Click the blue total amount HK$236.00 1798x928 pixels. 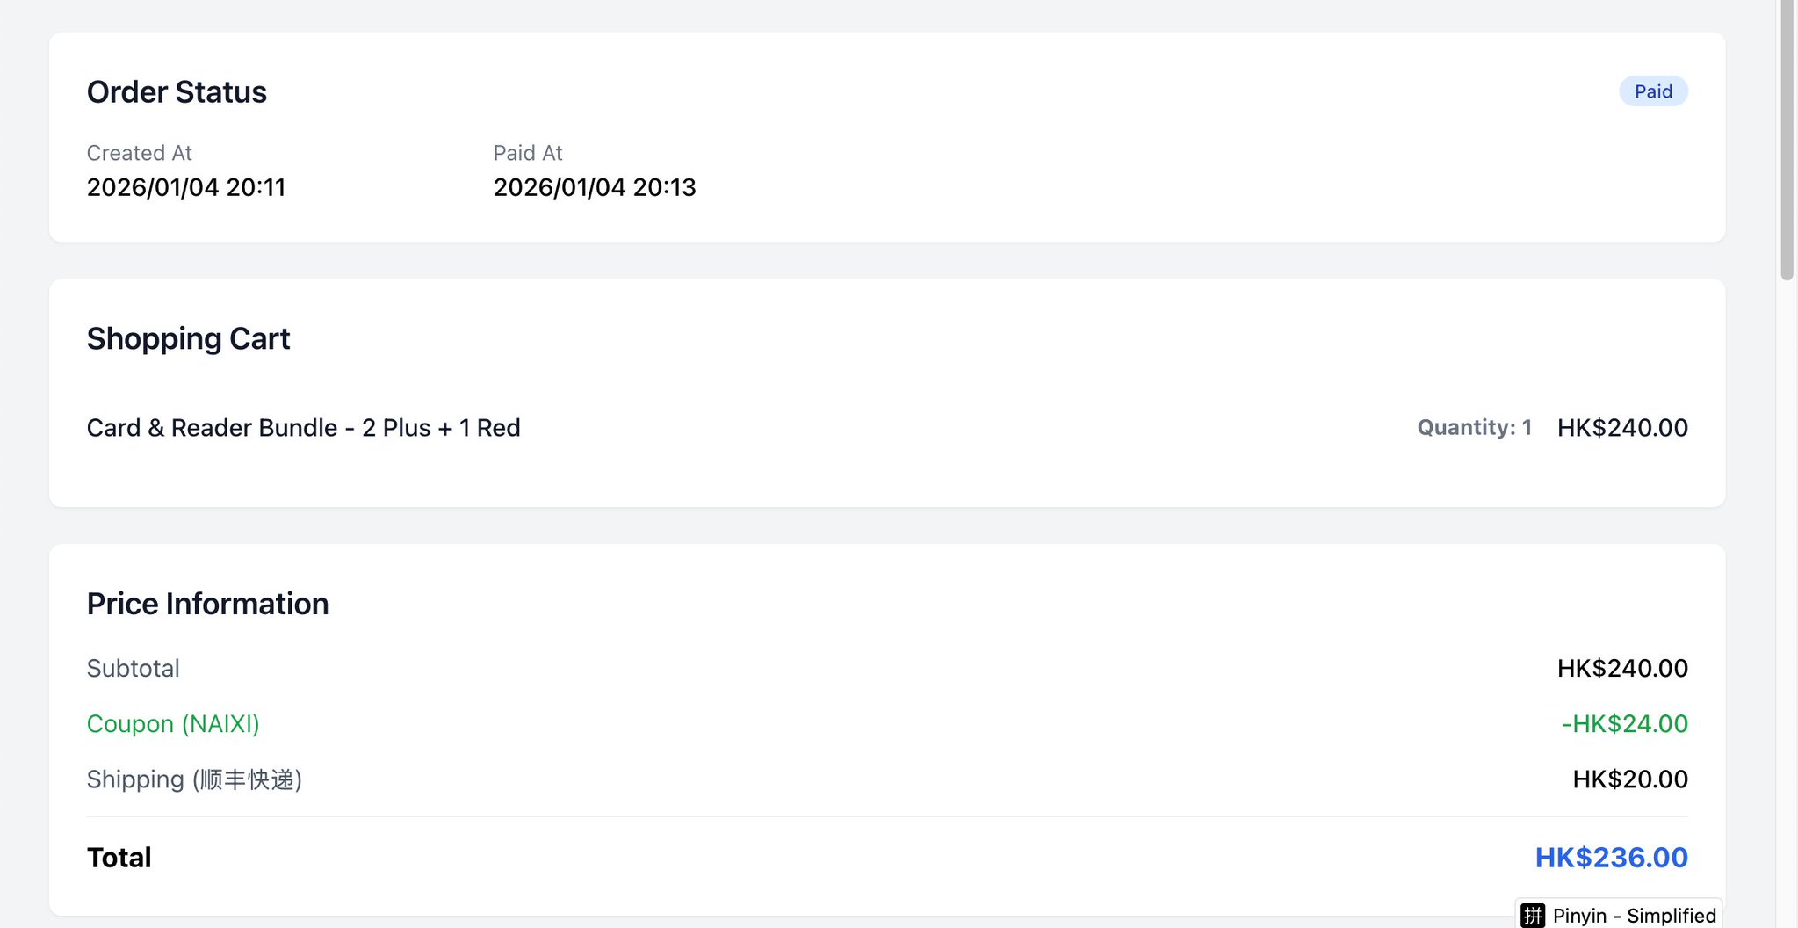1611,858
